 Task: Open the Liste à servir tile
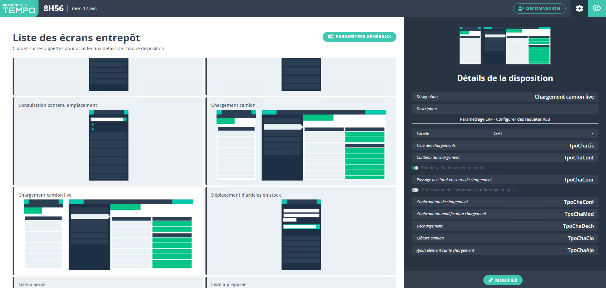[108, 284]
